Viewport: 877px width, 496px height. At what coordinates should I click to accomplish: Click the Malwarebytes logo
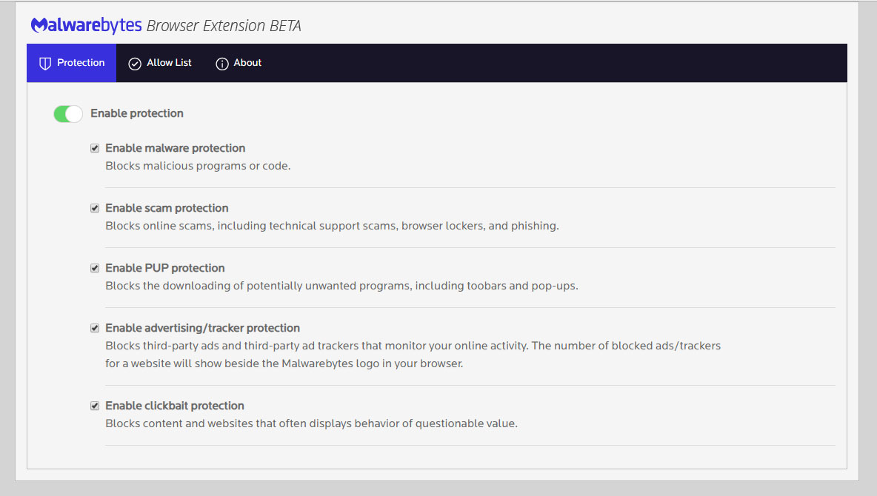(x=86, y=25)
